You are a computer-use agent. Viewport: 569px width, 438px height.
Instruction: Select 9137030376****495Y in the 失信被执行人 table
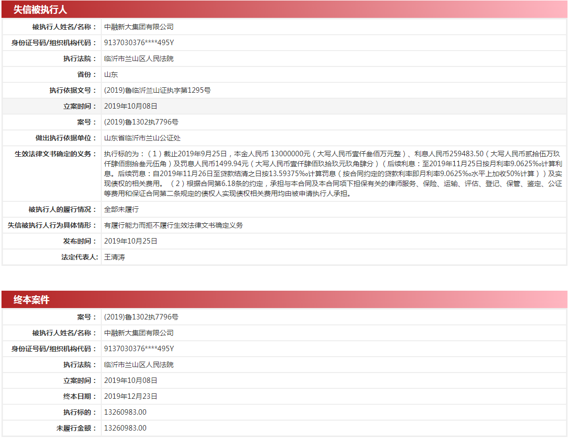point(139,43)
